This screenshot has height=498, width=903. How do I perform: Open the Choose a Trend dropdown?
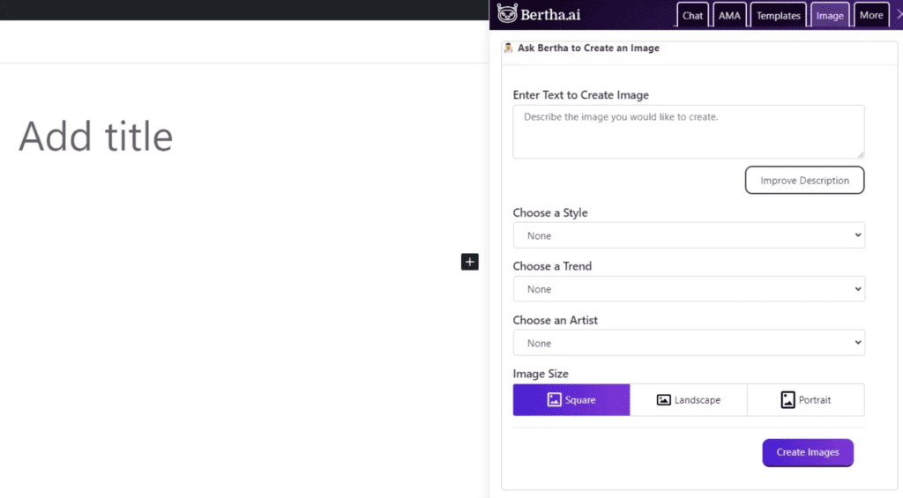689,289
